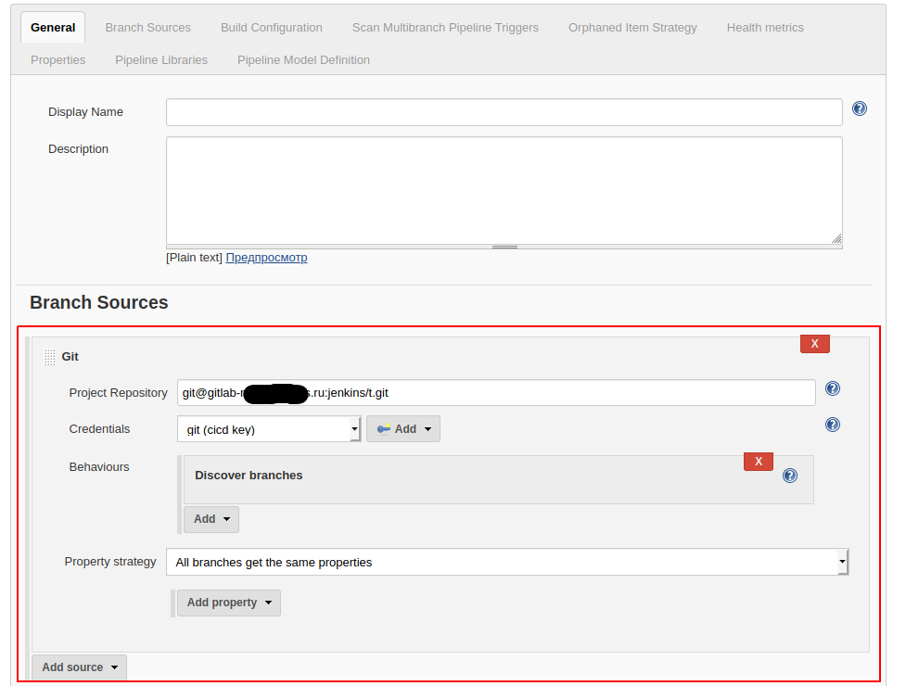Delete the Discover branches behaviour

(x=758, y=462)
